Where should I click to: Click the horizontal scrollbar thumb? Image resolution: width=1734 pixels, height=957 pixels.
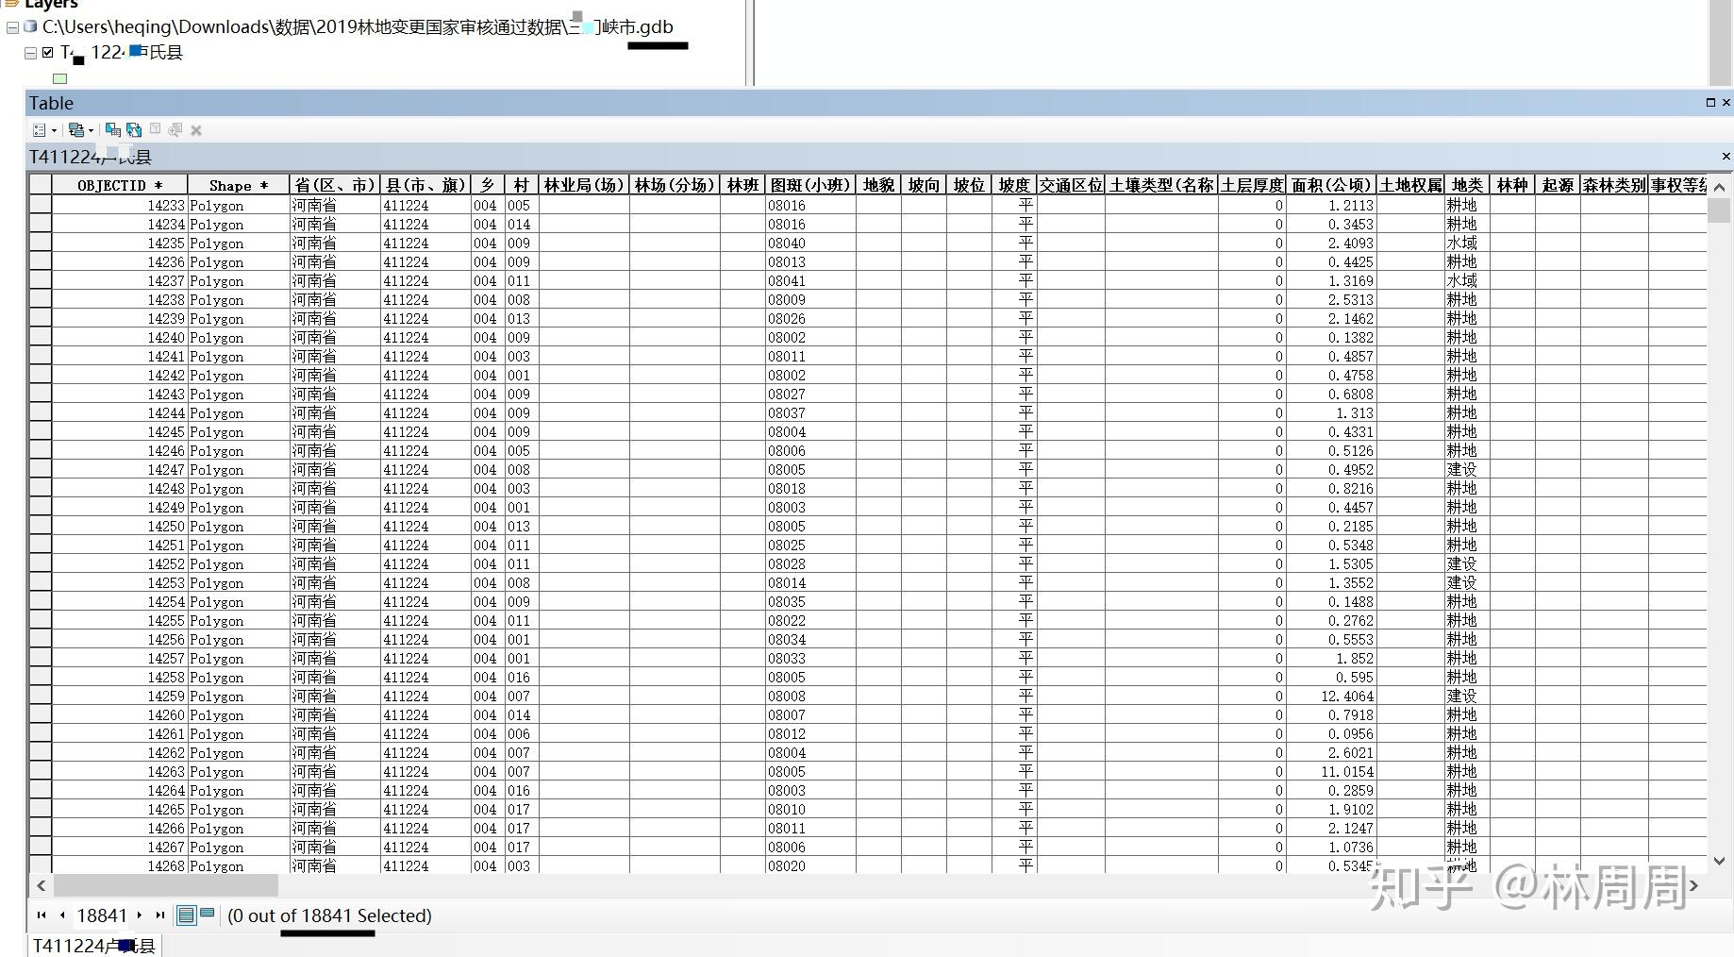[x=166, y=885]
